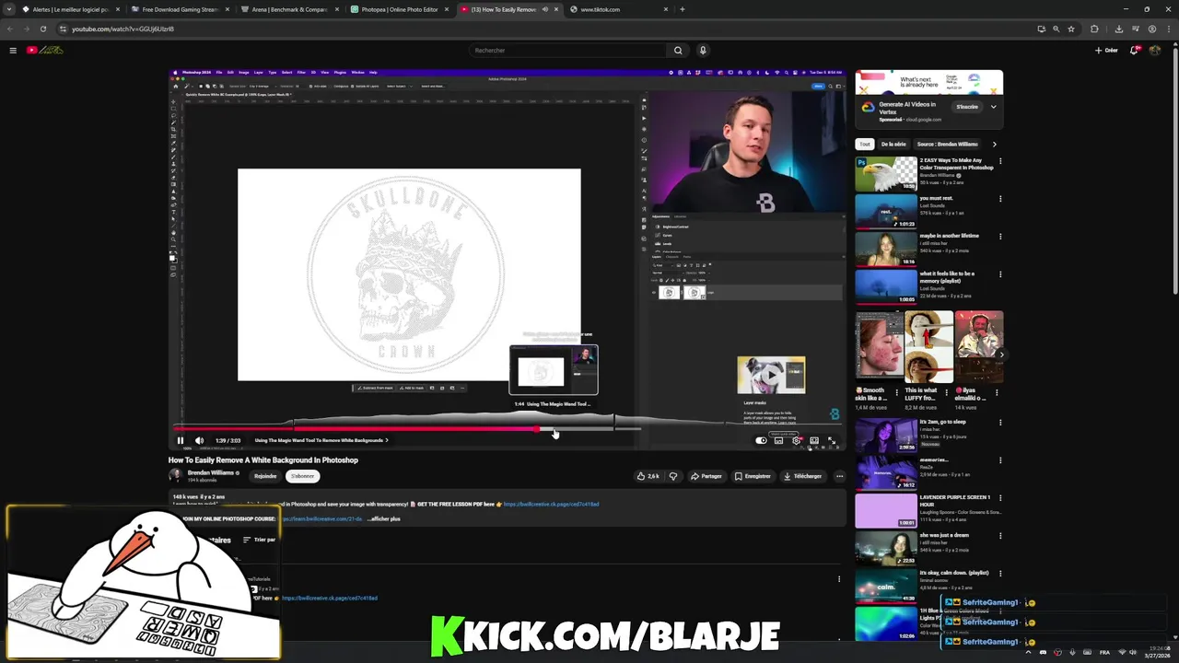Open options for 'you must rest.' video
The height and width of the screenshot is (663, 1179).
[x=1000, y=199]
